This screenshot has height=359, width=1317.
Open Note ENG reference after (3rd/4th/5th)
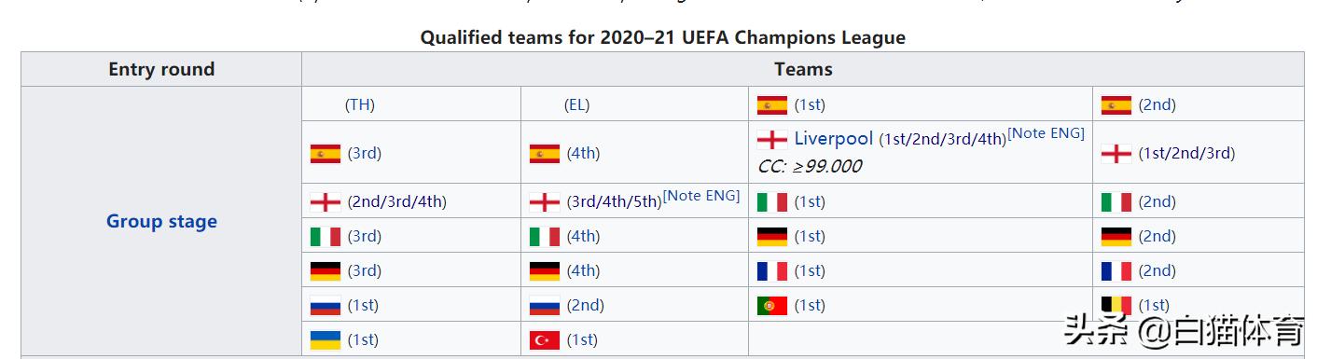[x=701, y=195]
